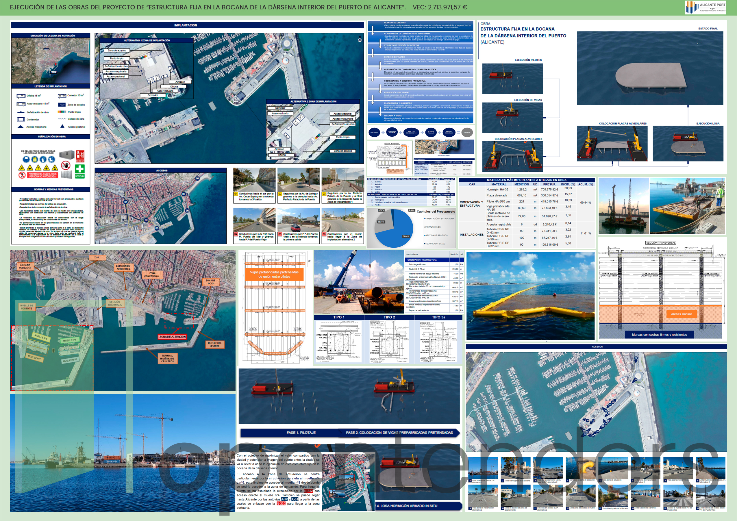Click the LOSA HORMIGÓN ARMADO IN SITU banner
The height and width of the screenshot is (521, 737).
click(x=419, y=506)
